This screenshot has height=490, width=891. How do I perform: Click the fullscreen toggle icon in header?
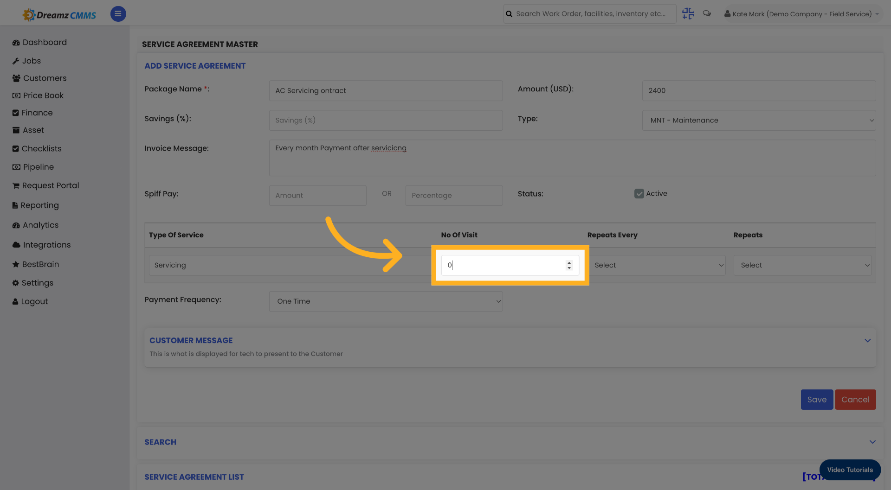click(688, 14)
